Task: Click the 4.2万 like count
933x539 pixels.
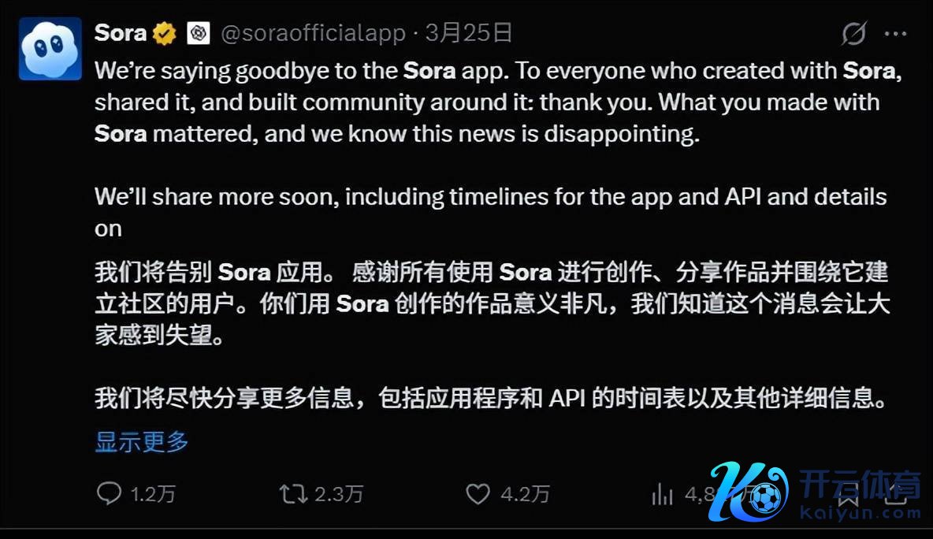Action: tap(525, 494)
